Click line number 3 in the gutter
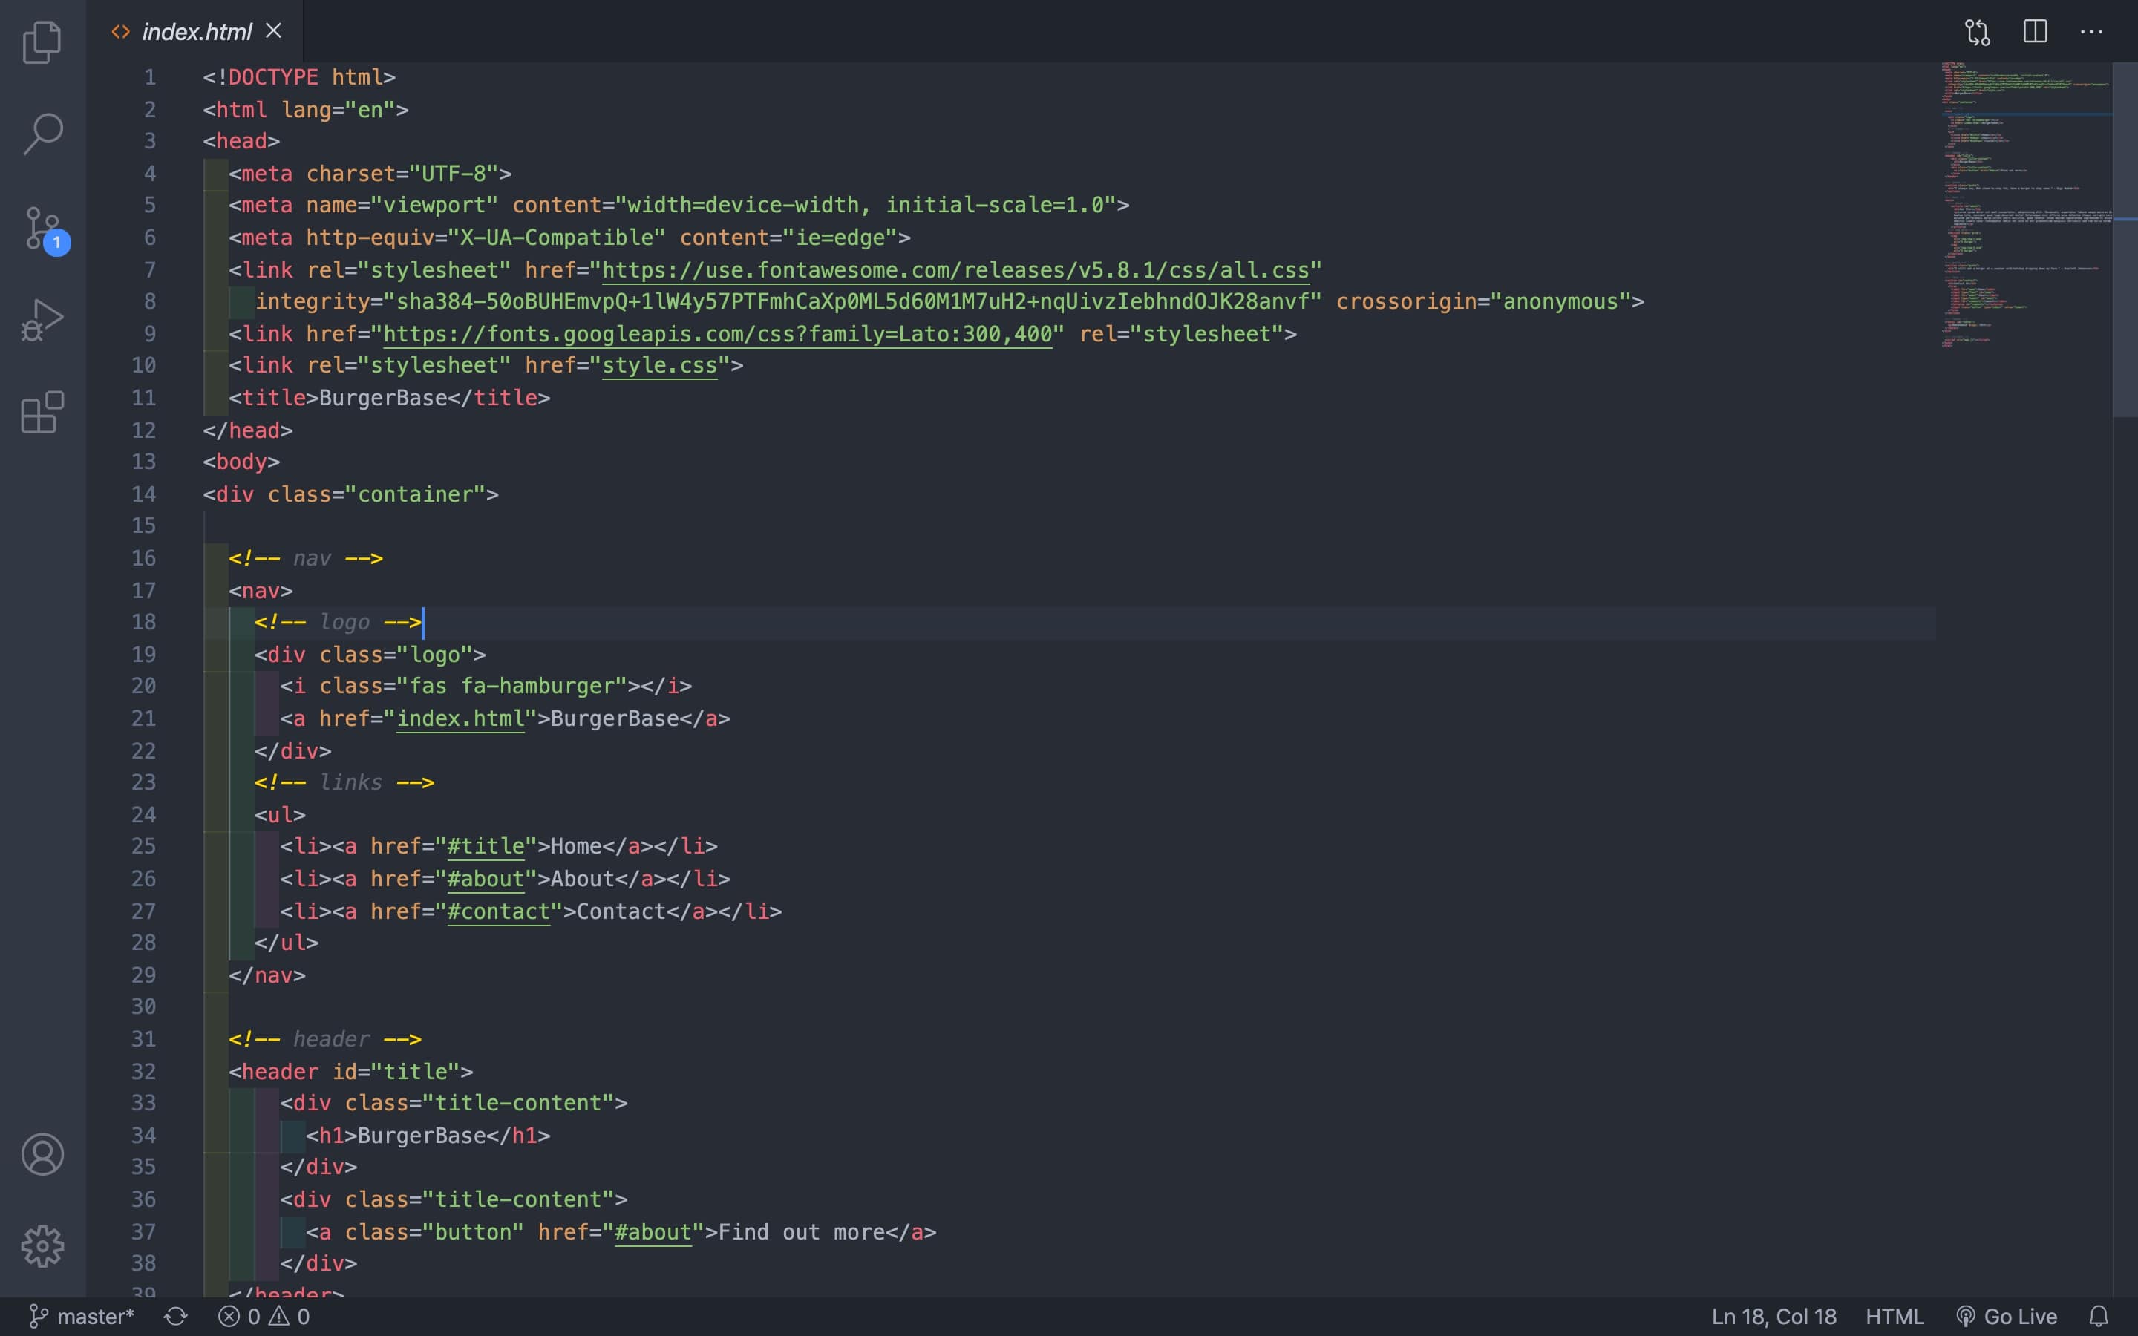The height and width of the screenshot is (1336, 2138). point(150,141)
